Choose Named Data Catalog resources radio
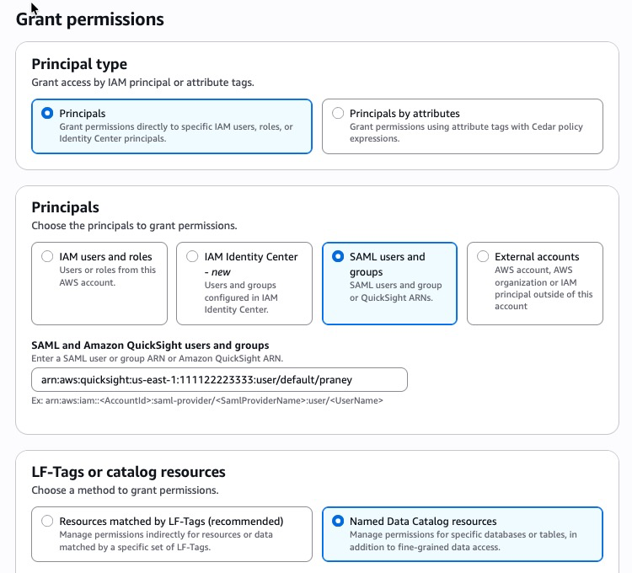The height and width of the screenshot is (573, 632). click(338, 521)
